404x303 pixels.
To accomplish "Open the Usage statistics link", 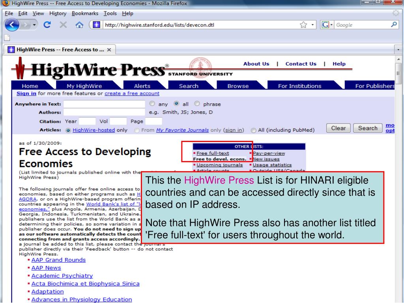I will click(x=272, y=165).
